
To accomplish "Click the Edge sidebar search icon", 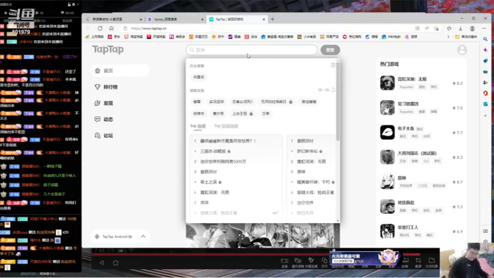I will (x=485, y=39).
